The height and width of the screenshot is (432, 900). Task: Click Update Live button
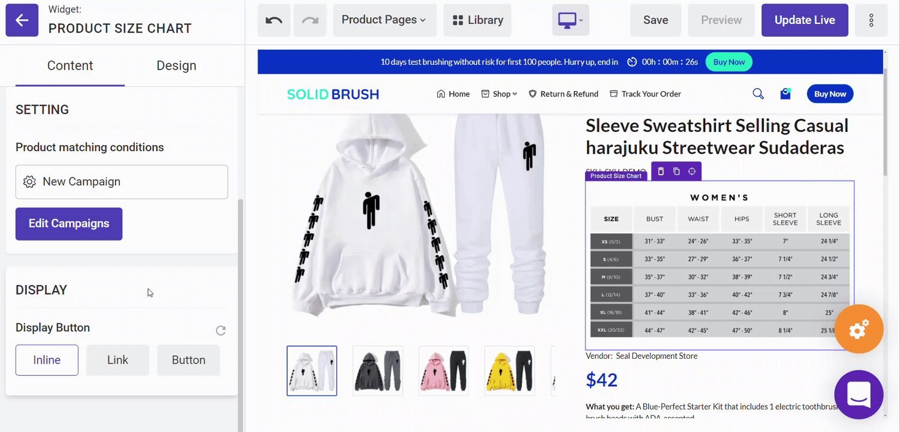click(x=805, y=20)
